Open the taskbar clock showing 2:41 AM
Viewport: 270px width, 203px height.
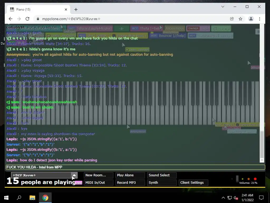(247, 198)
